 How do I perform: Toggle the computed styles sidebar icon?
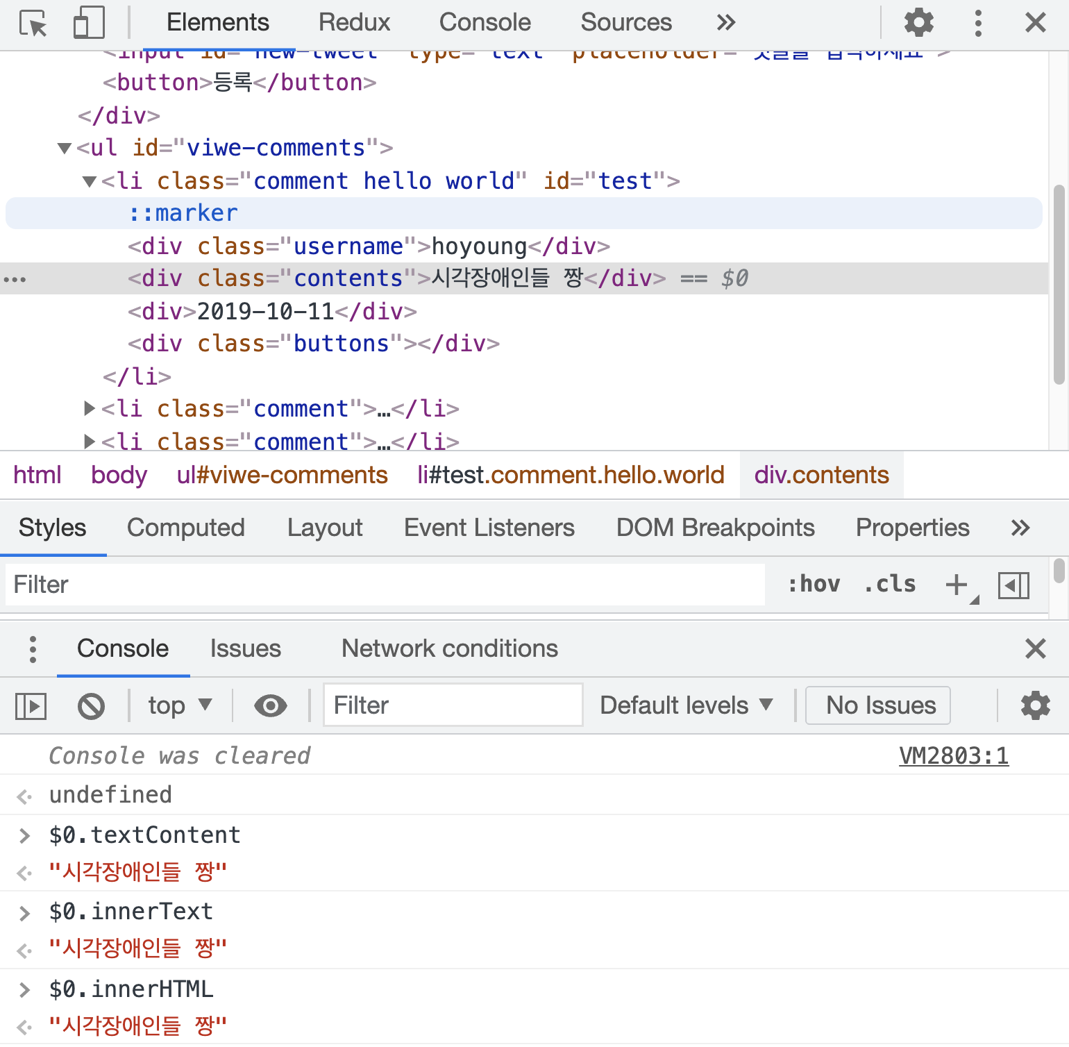(x=1013, y=585)
